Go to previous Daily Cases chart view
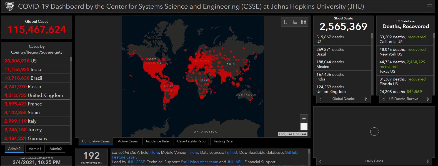Image resolution: width=438 pixels, height=166 pixels. click(x=321, y=161)
